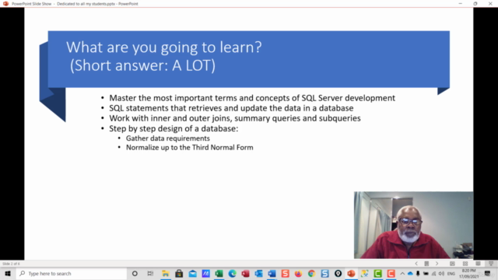This screenshot has width=498, height=280.
Task: Click the ENG language indicator
Action: coord(451,273)
